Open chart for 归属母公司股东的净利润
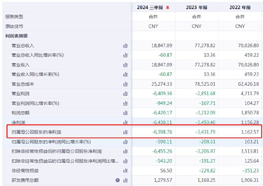Screen dimensions: 263x186 (125, 132)
